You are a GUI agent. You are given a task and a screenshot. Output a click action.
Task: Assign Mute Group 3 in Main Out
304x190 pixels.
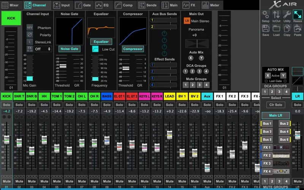[x=199, y=85]
